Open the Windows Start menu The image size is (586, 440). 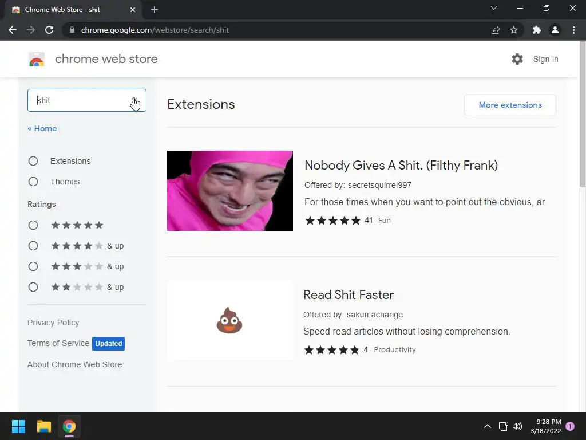click(x=19, y=426)
